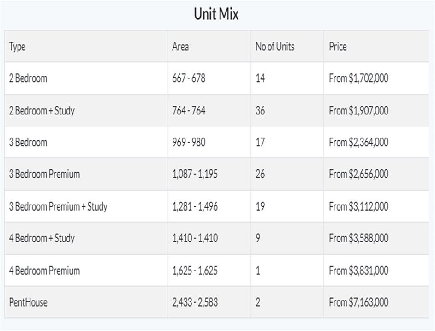Click the From $1,702,000 price

[358, 78]
